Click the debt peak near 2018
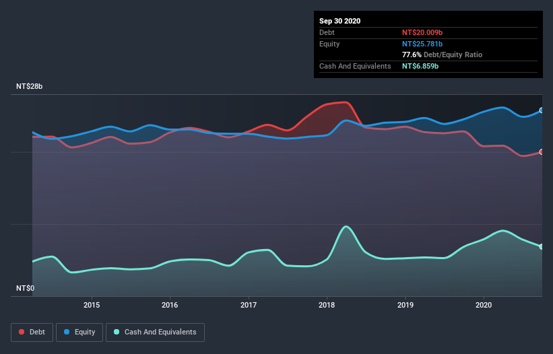The width and height of the screenshot is (553, 354). [x=346, y=102]
